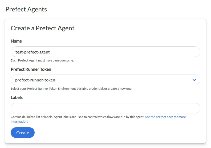The image size is (211, 148).
Task: Focus the empty Labels input field
Action: (x=105, y=108)
